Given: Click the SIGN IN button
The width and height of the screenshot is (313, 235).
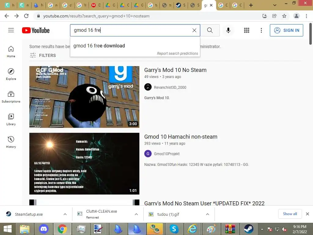Looking at the screenshot, I should (x=286, y=30).
